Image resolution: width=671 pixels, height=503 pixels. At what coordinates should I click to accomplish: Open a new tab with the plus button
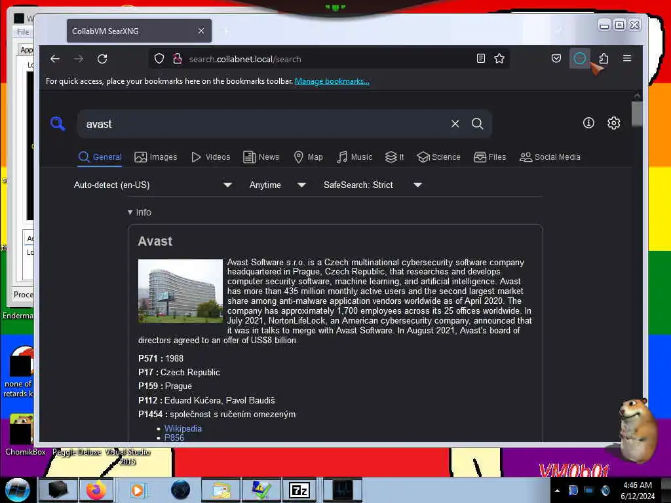pyautogui.click(x=226, y=31)
